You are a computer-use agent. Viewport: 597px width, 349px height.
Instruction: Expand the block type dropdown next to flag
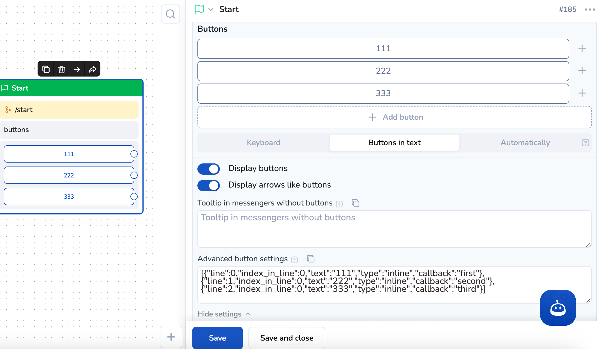point(211,10)
